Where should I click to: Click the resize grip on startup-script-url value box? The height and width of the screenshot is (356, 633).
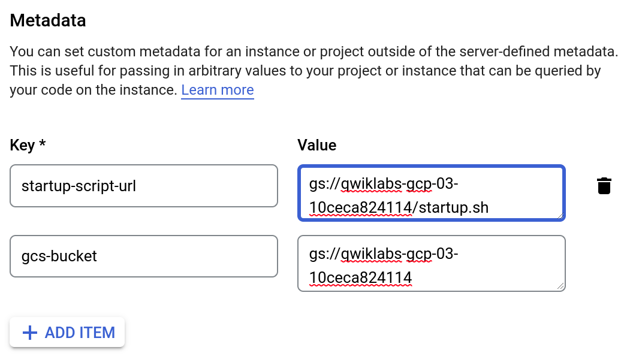click(560, 218)
